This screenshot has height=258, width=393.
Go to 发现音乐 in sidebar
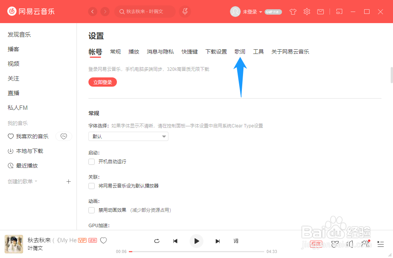tap(19, 35)
